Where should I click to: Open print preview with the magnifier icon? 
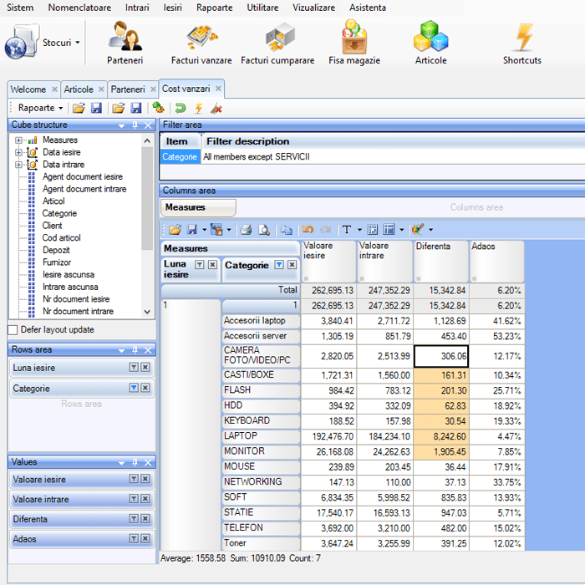pyautogui.click(x=264, y=230)
